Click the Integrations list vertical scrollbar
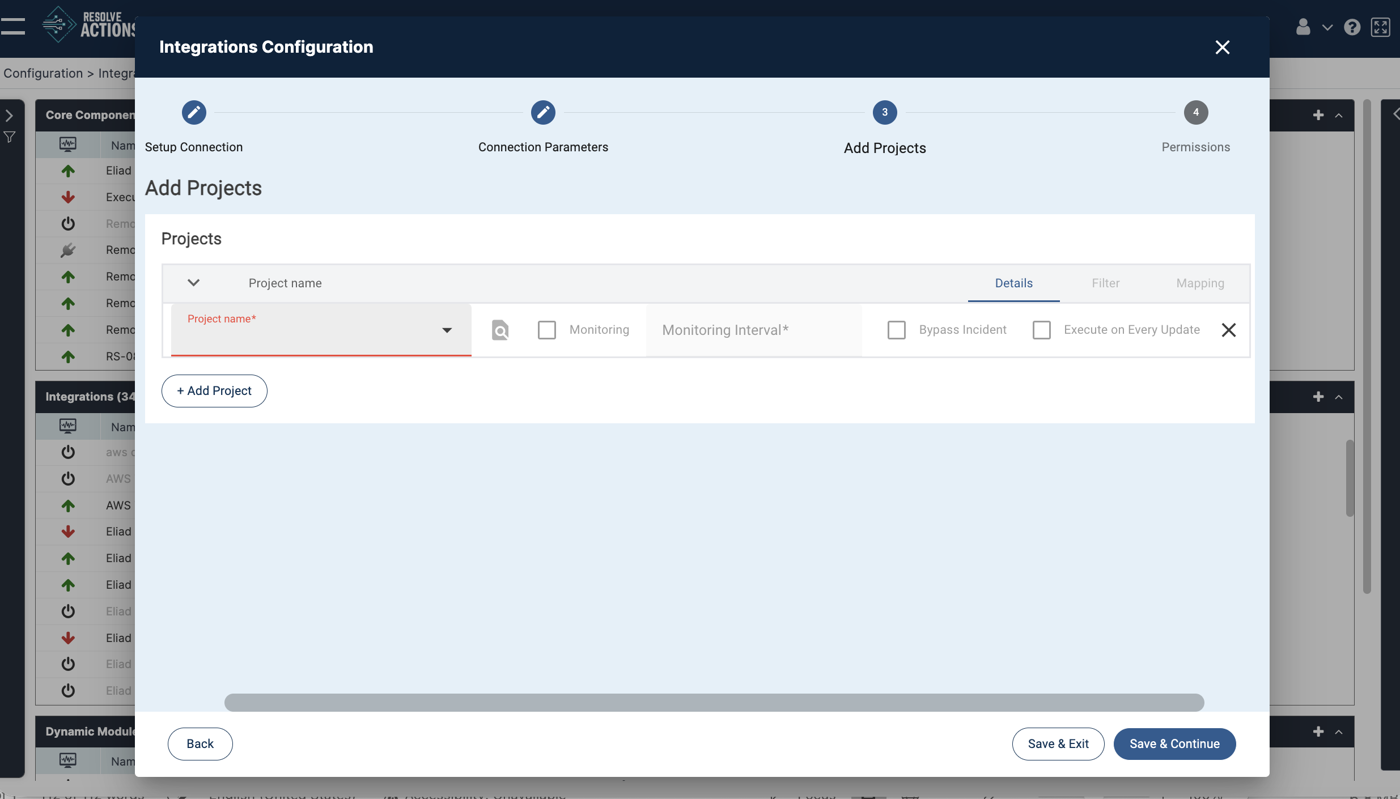Screen dimensions: 1400x799 coord(1350,478)
